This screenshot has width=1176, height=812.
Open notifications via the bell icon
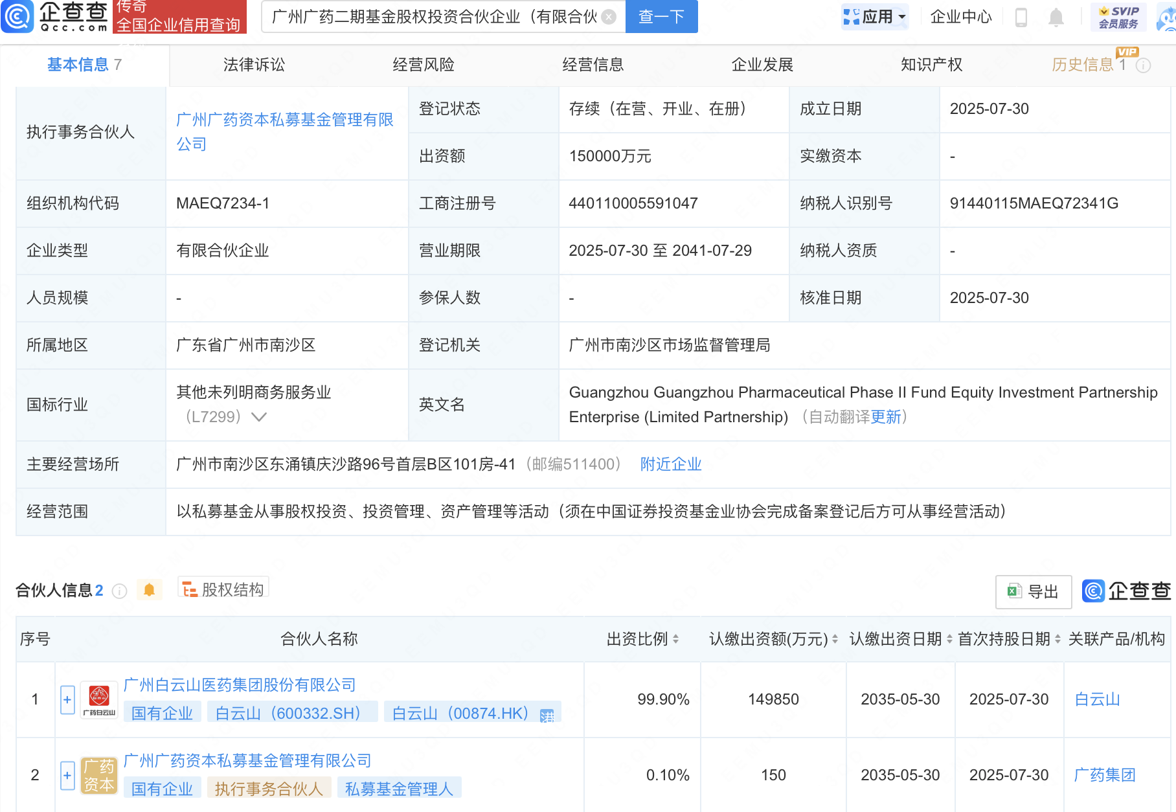click(1057, 17)
